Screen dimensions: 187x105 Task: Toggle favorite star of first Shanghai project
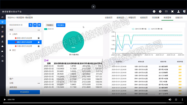(39, 38)
